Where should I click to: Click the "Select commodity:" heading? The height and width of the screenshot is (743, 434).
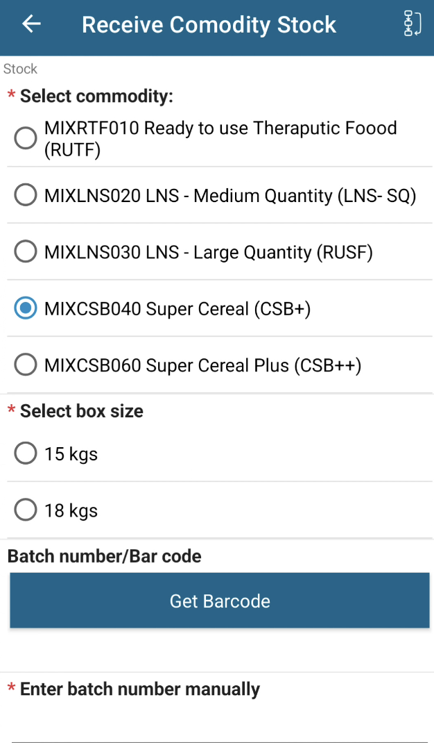pyautogui.click(x=96, y=96)
